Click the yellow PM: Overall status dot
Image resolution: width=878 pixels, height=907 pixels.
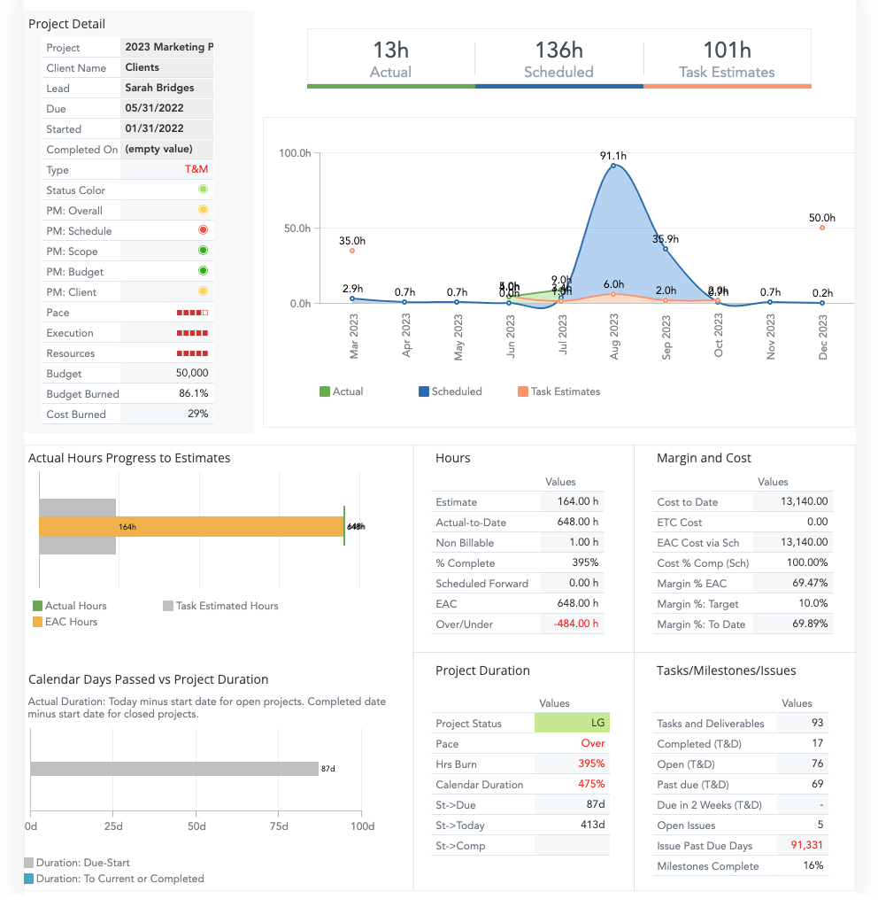203,210
